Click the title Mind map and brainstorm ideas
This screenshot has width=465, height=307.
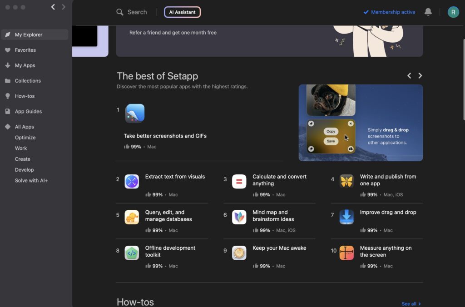[273, 216]
